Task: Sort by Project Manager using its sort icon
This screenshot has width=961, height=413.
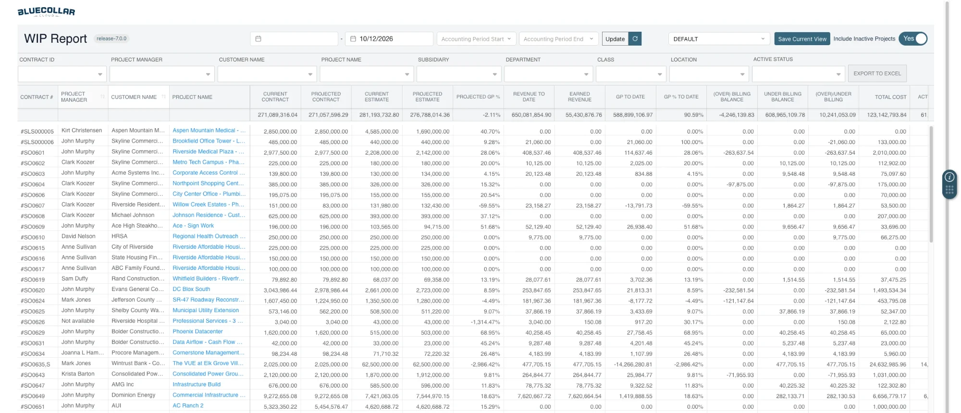Action: click(102, 97)
